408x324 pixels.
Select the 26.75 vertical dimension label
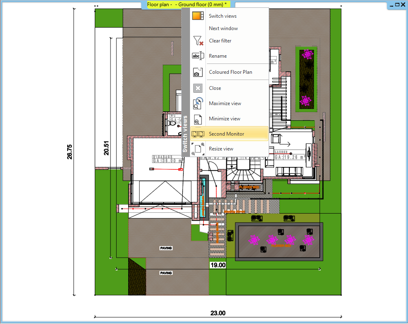(70, 152)
